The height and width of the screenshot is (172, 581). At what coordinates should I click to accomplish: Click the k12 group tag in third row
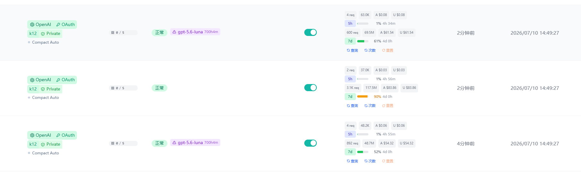click(33, 144)
